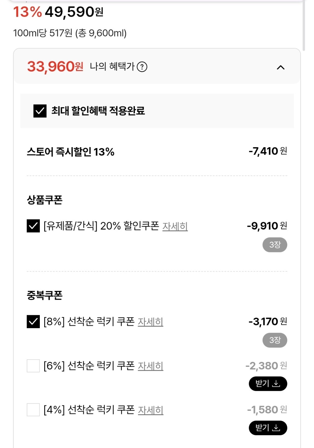This screenshot has width=314, height=448.
Task: Click the 3장 badge under the 20% coupon
Action: pos(275,245)
